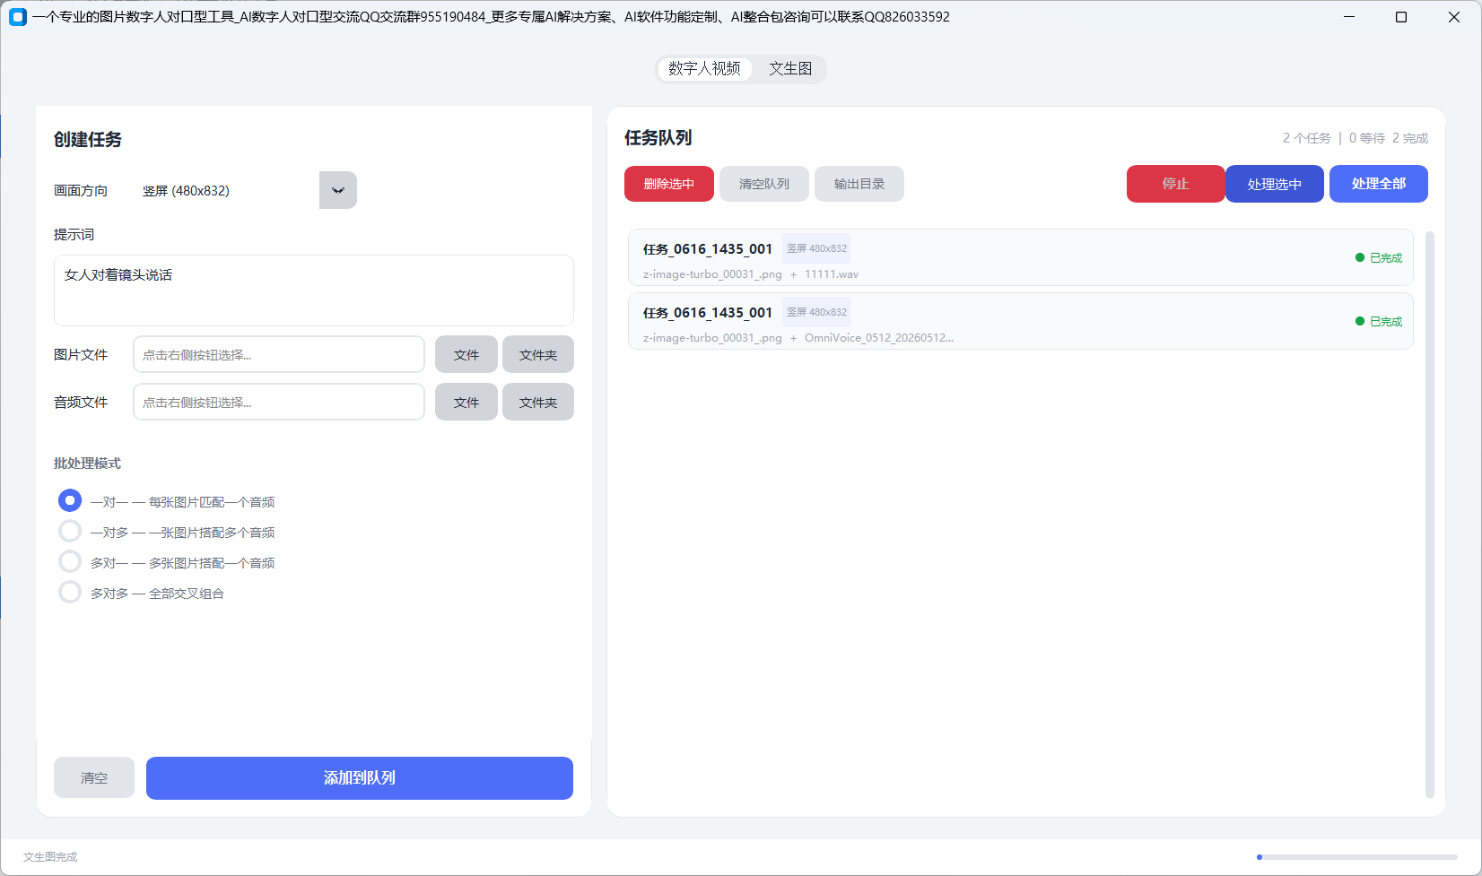Click the app logo icon in title bar
1482x876 pixels.
(x=18, y=17)
